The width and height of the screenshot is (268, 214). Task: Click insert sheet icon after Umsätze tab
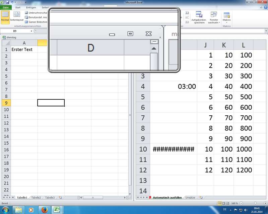pyautogui.click(x=201, y=197)
